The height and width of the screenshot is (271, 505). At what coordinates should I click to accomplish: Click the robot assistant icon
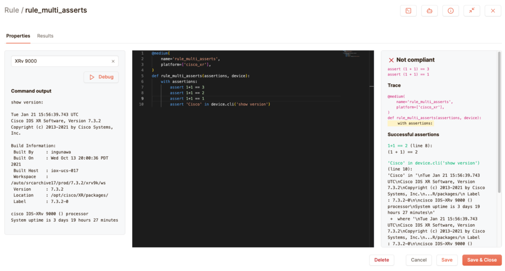[429, 11]
